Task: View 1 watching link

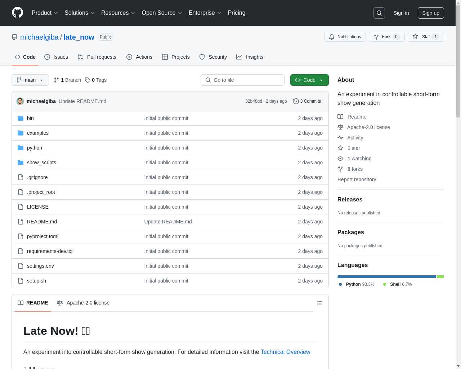Action: click(x=354, y=159)
